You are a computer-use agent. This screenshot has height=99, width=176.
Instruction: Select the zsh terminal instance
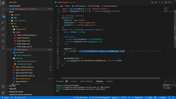tap(169, 85)
